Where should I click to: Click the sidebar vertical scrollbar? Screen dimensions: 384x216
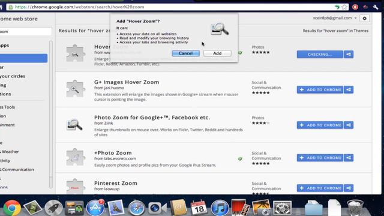pyautogui.click(x=50, y=115)
